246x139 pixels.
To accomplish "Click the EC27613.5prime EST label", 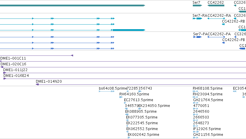I will (x=138, y=100).
